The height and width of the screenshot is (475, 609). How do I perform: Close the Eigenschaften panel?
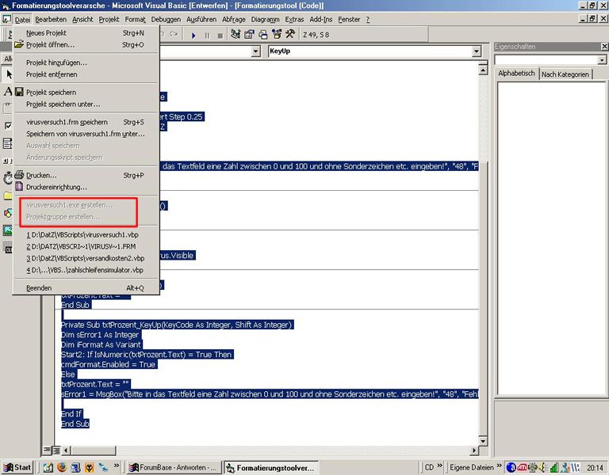[x=604, y=47]
